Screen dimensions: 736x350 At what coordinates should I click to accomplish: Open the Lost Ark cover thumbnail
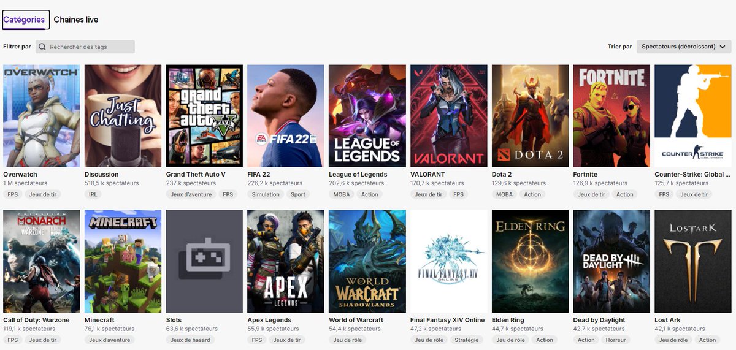point(693,261)
